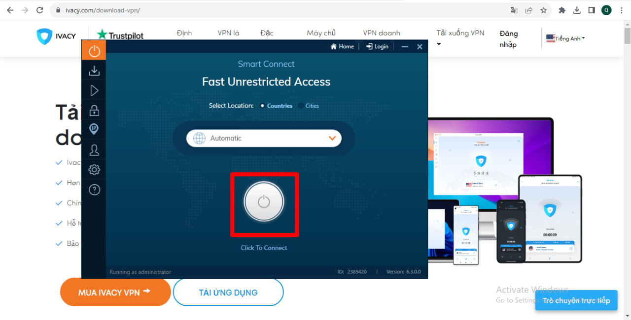Click Home in the Ivacy title bar
The width and height of the screenshot is (631, 320).
point(342,46)
